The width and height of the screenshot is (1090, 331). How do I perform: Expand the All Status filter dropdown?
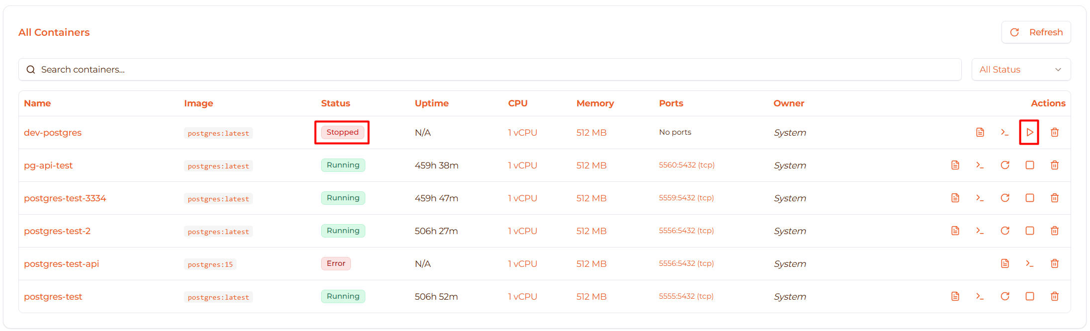click(1020, 70)
